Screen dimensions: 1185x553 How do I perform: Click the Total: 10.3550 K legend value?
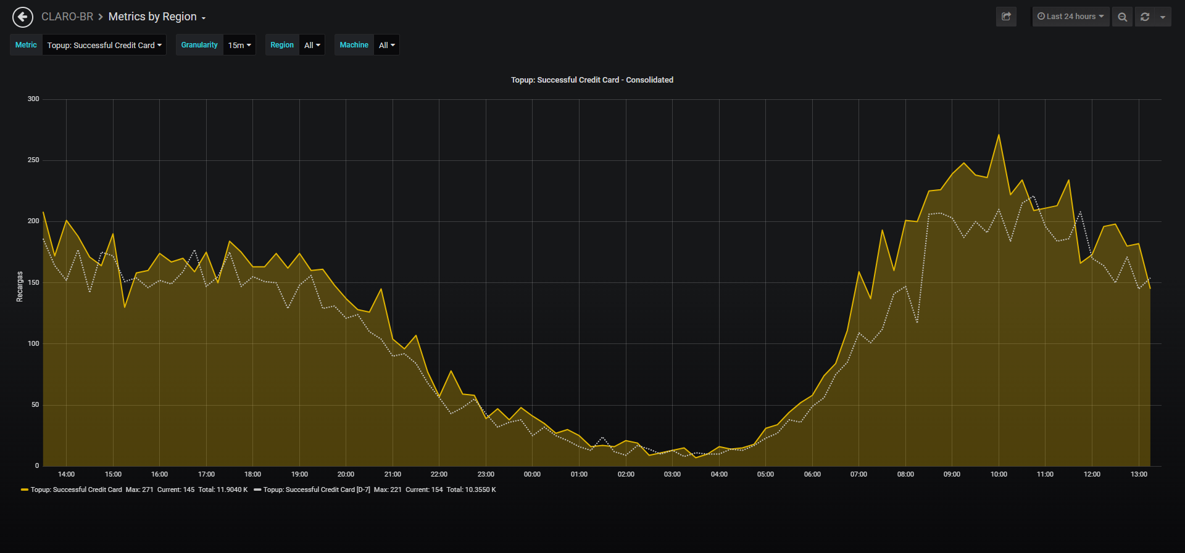[472, 490]
